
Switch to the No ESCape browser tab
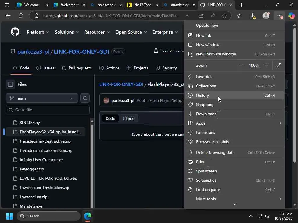(x=143, y=5)
